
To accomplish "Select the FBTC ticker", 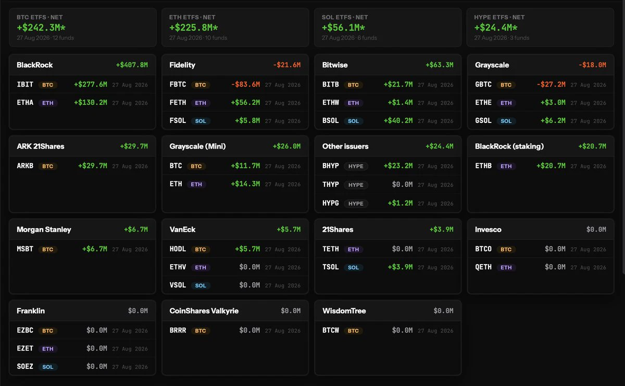I will point(178,84).
